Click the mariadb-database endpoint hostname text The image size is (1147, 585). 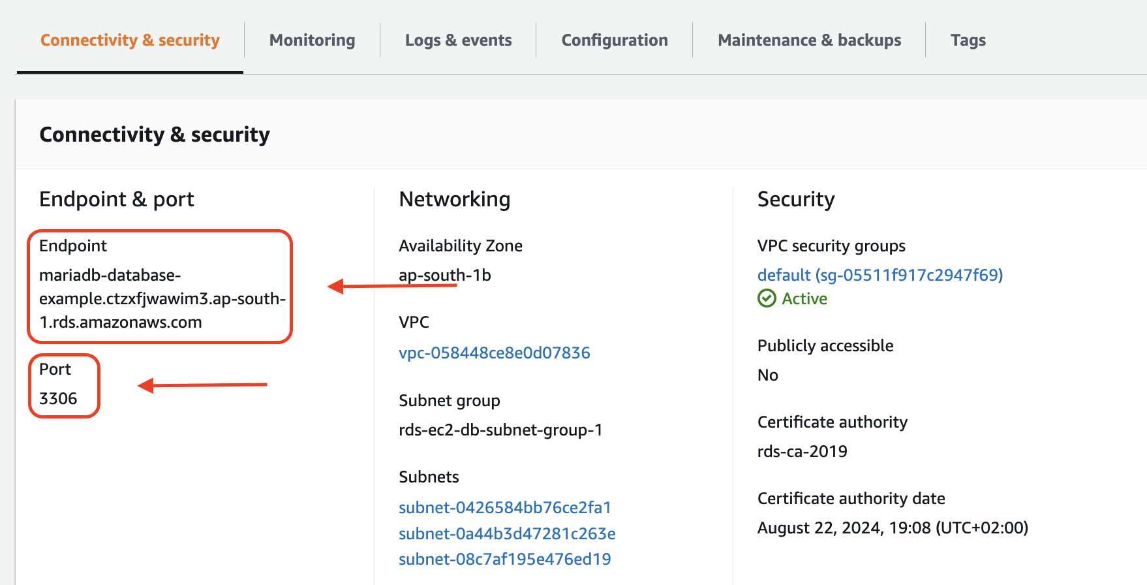(x=162, y=298)
